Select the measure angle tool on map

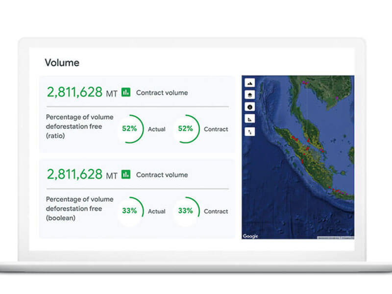249,119
